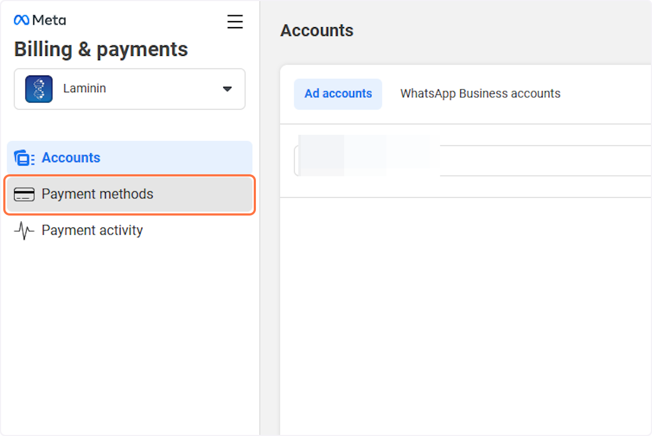Click the Accounts page title
Viewport: 652px width, 436px height.
[x=317, y=30]
